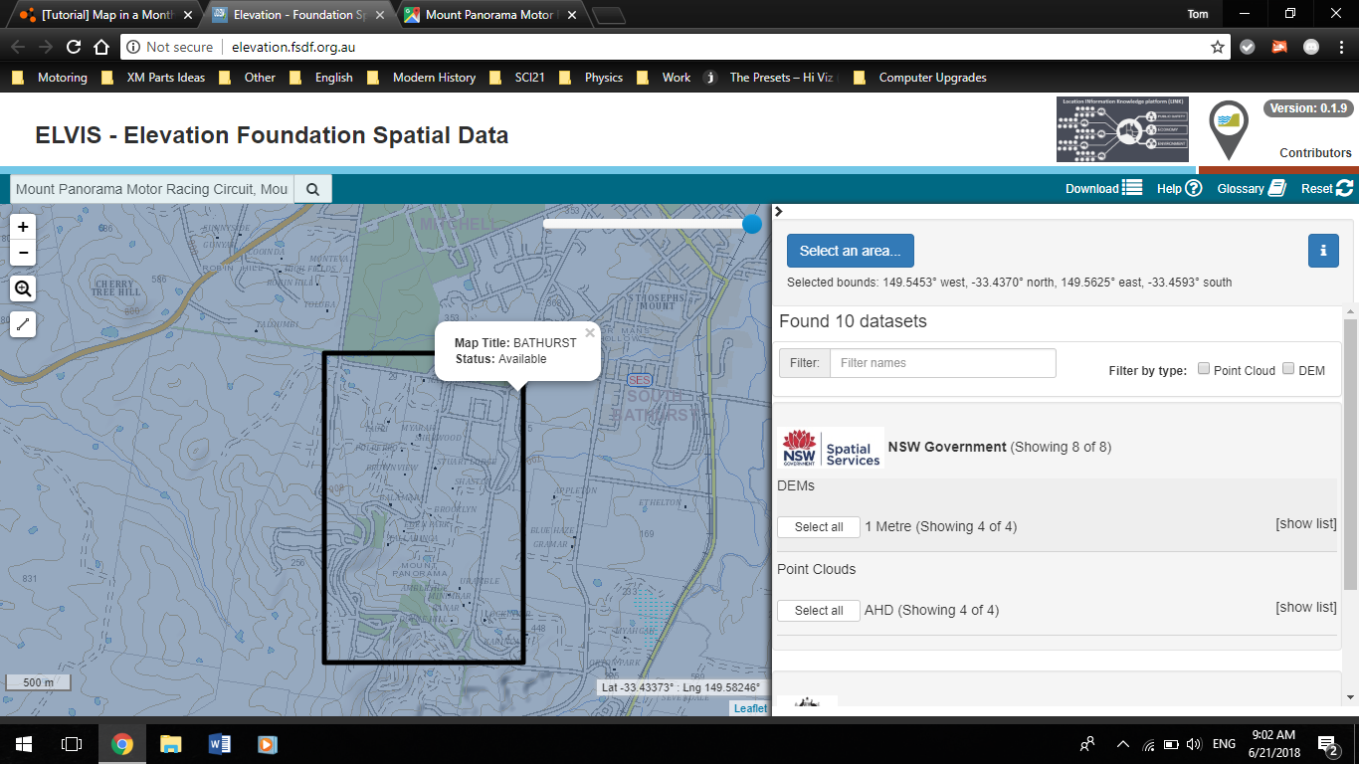Select the Elevation Foundation tab
The height and width of the screenshot is (764, 1359).
click(298, 15)
